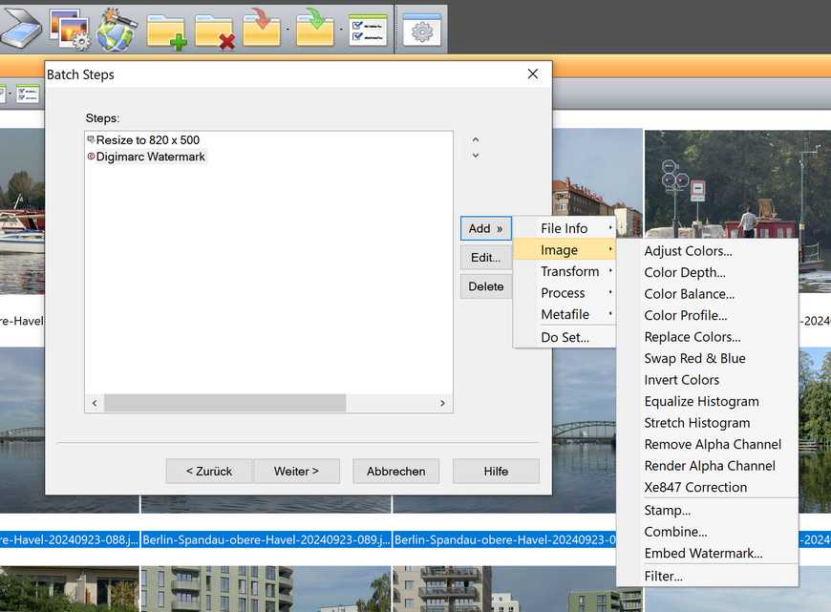This screenshot has width=831, height=612.
Task: Choose Embed Watermark... from the Image menu
Action: click(703, 553)
